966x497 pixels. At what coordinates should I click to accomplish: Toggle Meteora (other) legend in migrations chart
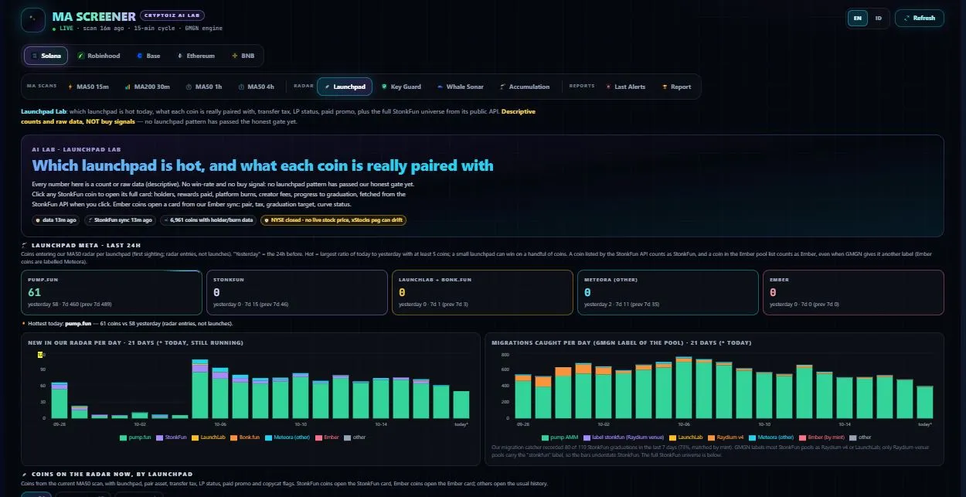click(770, 437)
